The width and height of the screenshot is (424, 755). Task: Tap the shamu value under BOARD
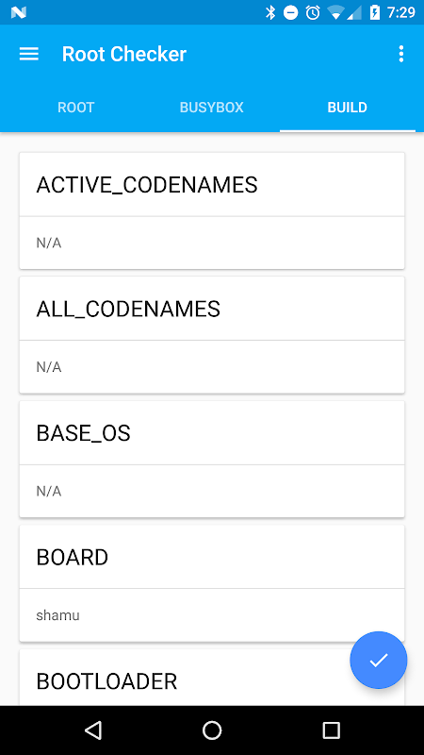tap(57, 615)
